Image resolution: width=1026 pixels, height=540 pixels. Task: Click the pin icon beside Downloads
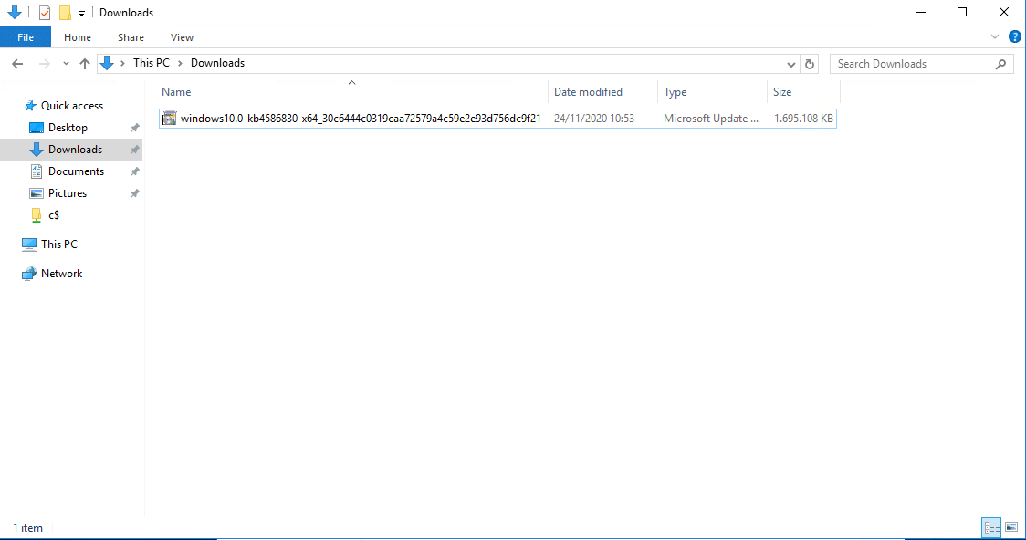[135, 150]
